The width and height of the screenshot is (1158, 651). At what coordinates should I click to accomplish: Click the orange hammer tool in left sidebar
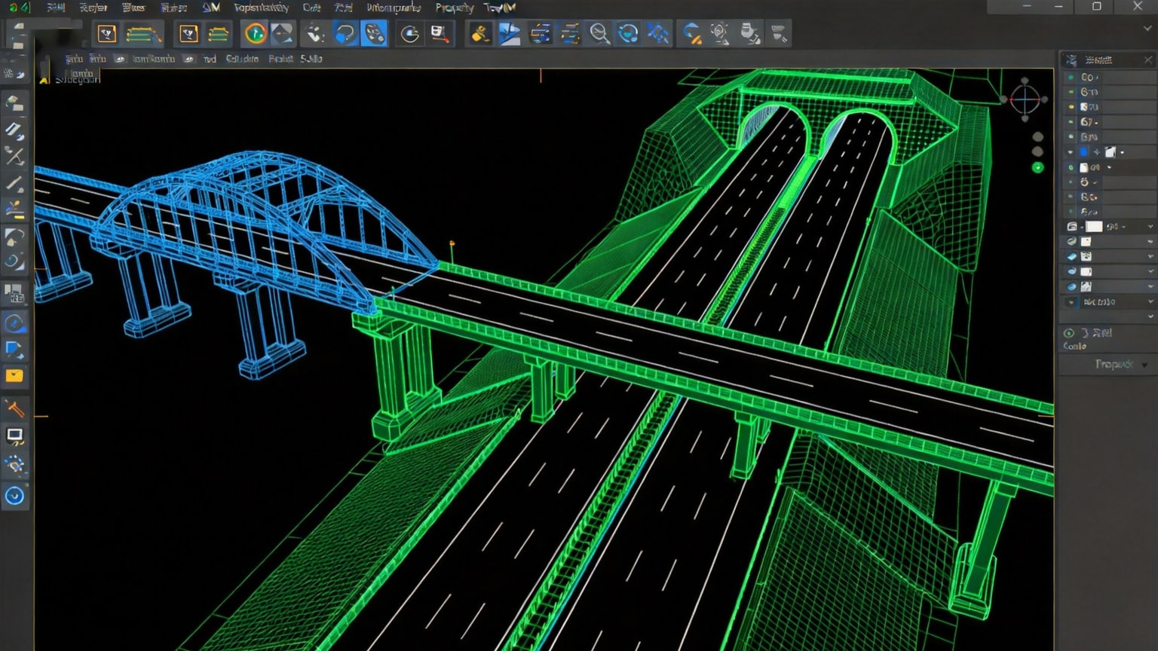click(14, 409)
